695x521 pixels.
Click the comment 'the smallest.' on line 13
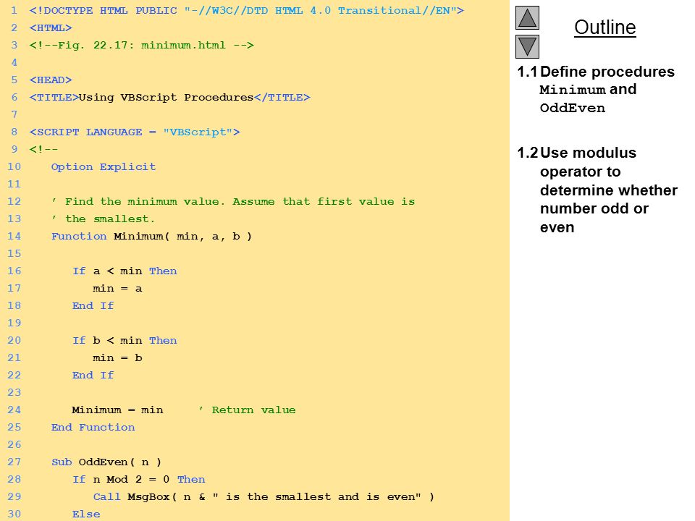click(x=103, y=219)
